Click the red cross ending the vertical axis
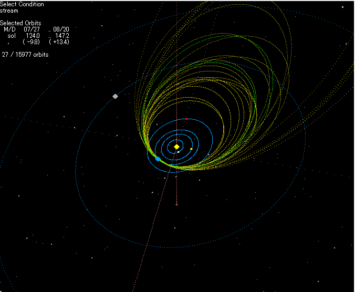The width and height of the screenshot is (355, 292). pyautogui.click(x=177, y=204)
